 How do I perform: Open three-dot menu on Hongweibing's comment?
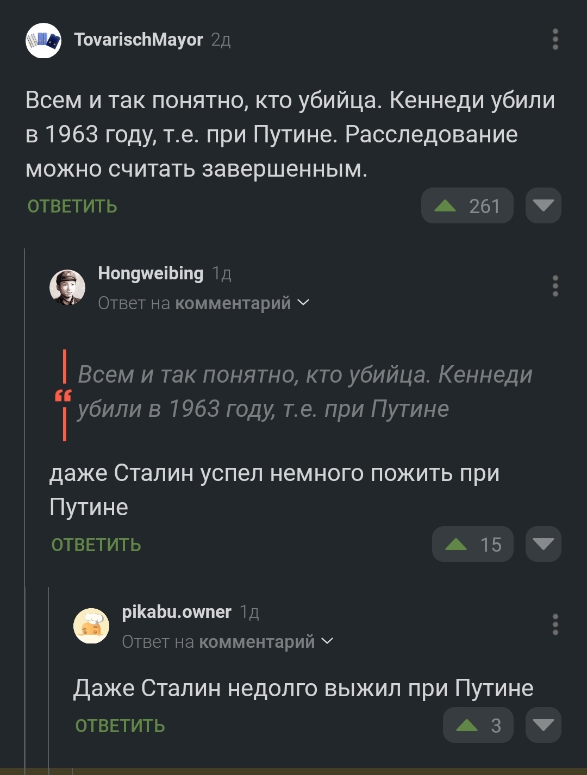555,286
